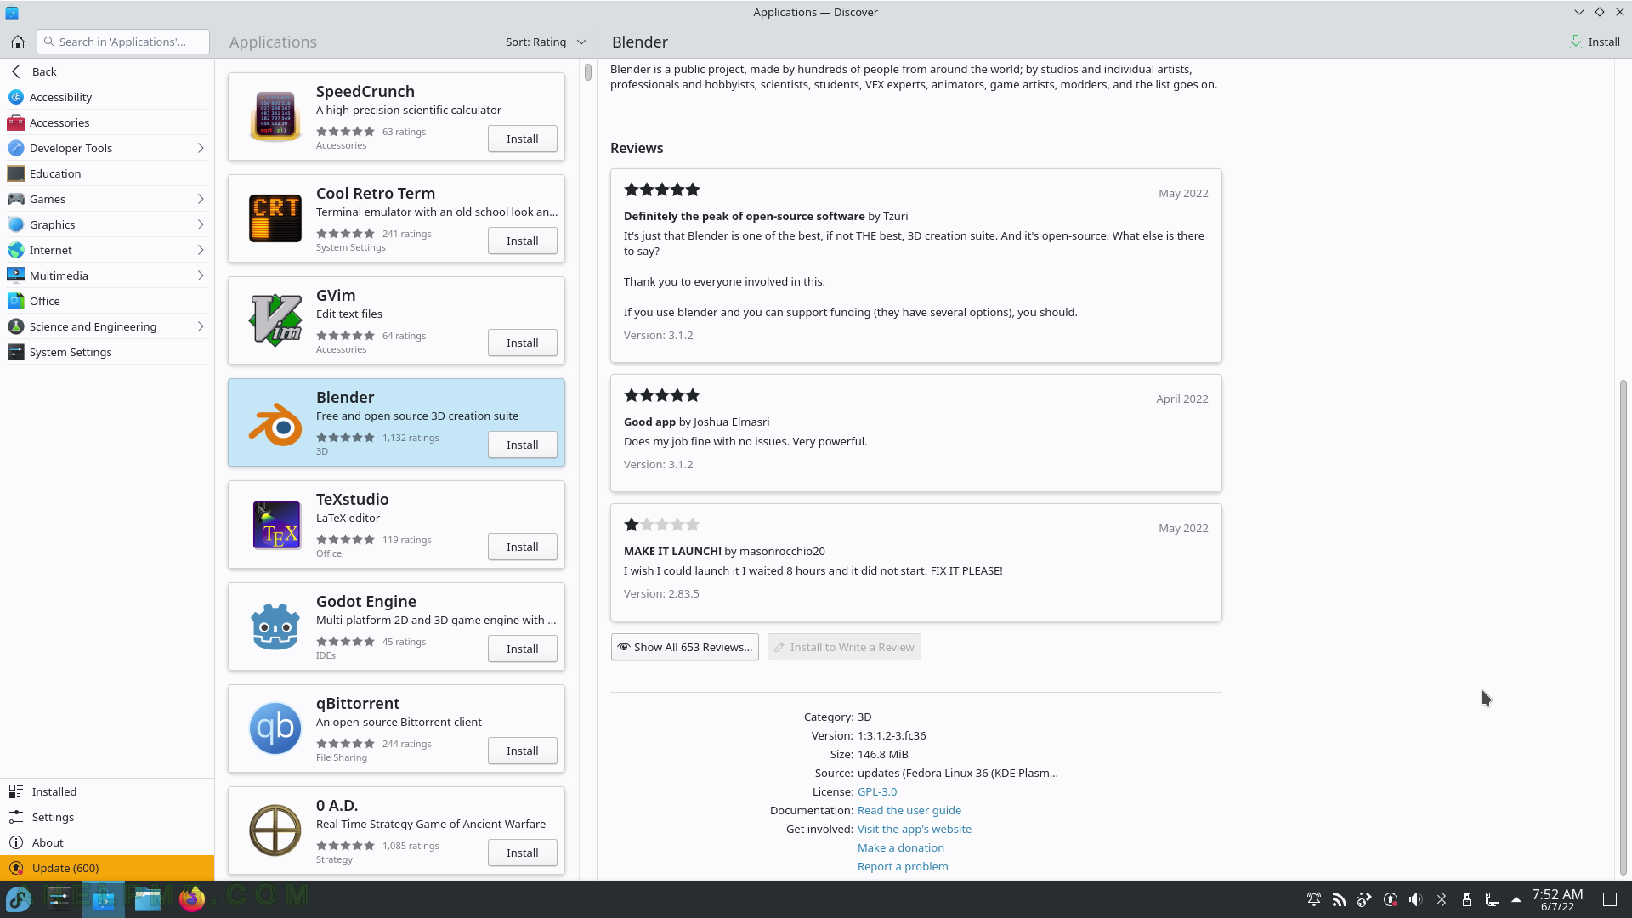Open Read the user guide link

coord(909,810)
